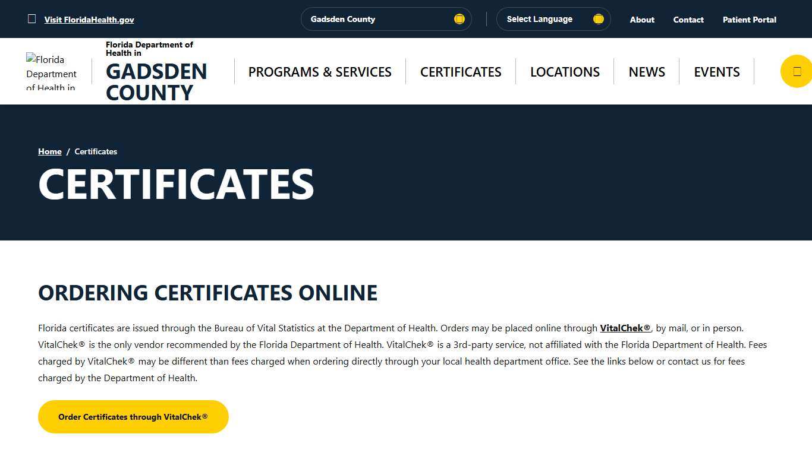The height and width of the screenshot is (456, 812).
Task: Navigate to Home via the breadcrumb
Action: pos(49,151)
